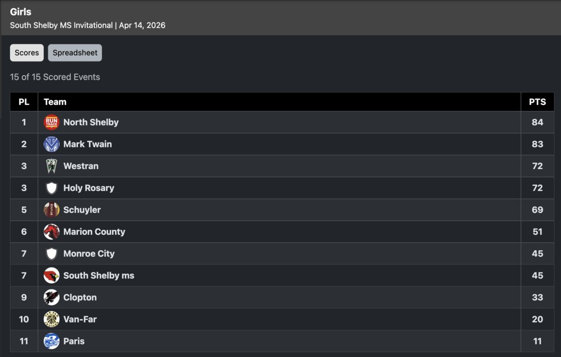Screen dimensions: 561x357
Task: Click the Holy Rosary shield icon
Action: [51, 188]
